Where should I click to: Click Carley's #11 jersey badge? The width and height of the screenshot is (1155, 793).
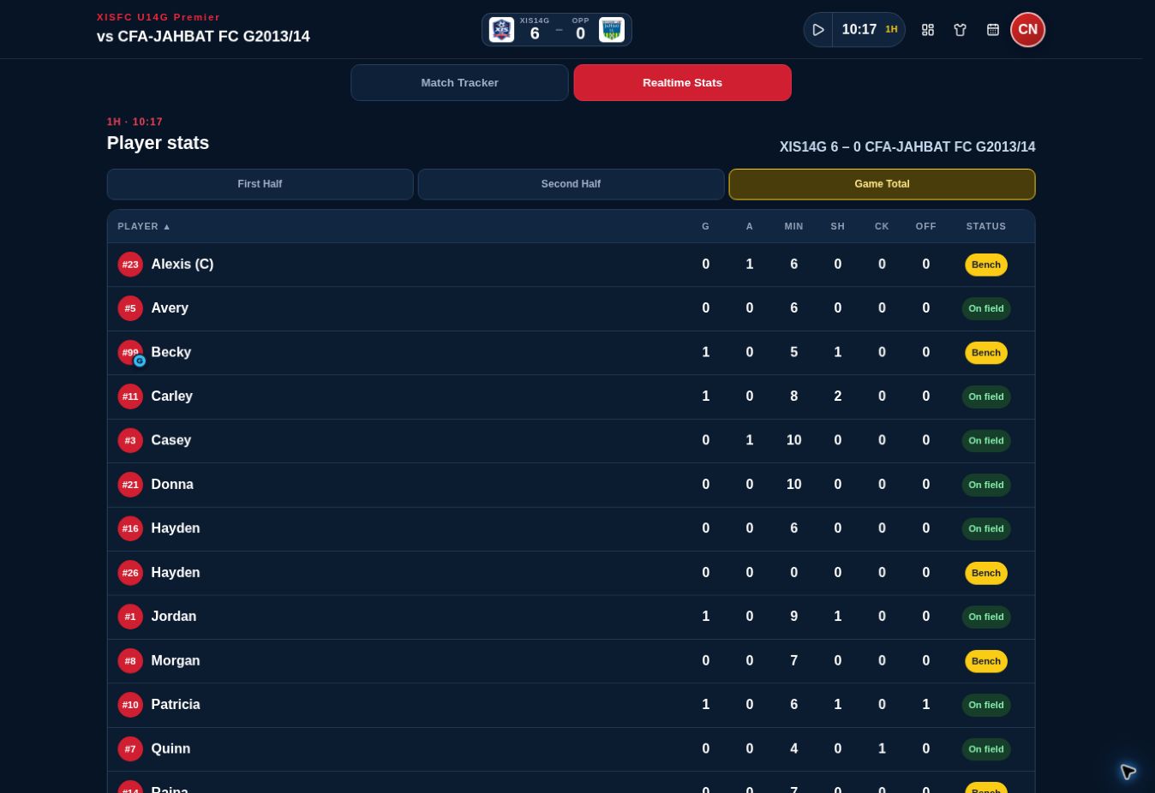coord(130,396)
